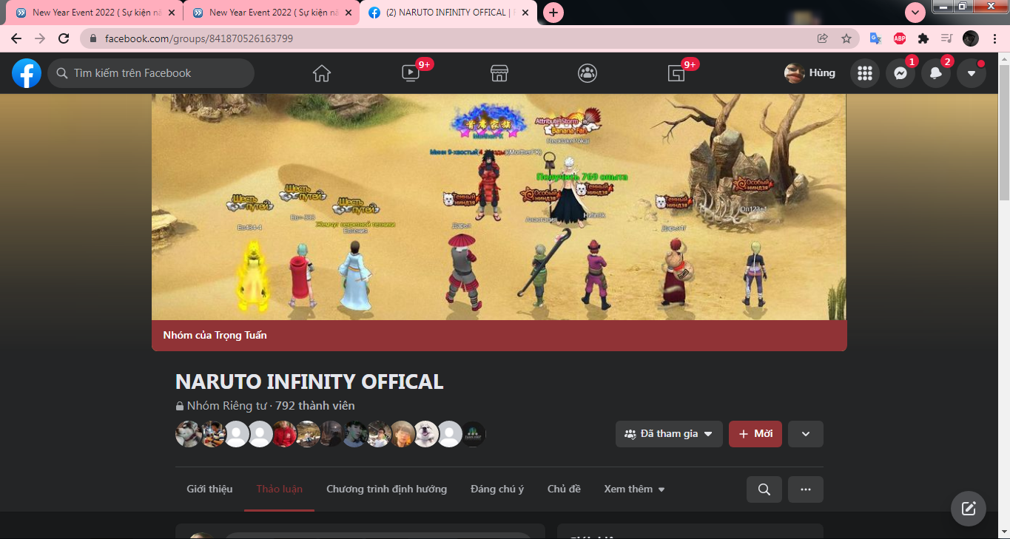Click the floating new message compose icon

(x=969, y=509)
